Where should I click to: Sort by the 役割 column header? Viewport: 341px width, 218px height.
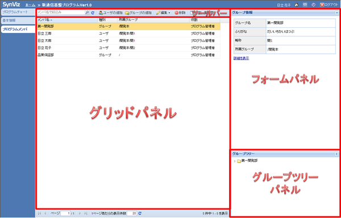(x=205, y=20)
